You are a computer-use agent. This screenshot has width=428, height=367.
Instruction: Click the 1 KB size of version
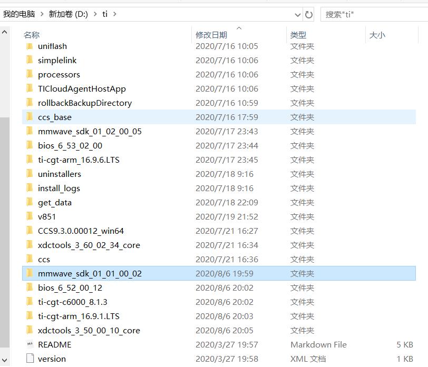(404, 359)
